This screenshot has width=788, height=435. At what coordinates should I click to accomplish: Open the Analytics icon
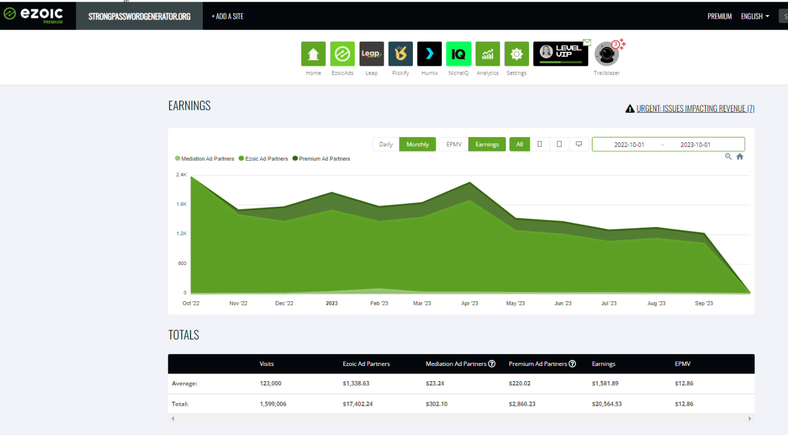(x=488, y=54)
